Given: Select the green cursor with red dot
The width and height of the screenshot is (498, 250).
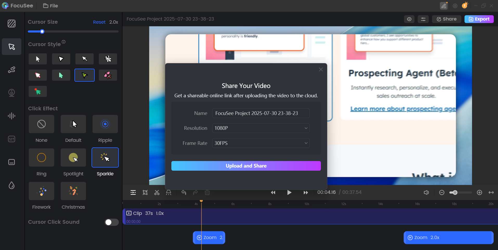Looking at the screenshot, I should 38,92.
